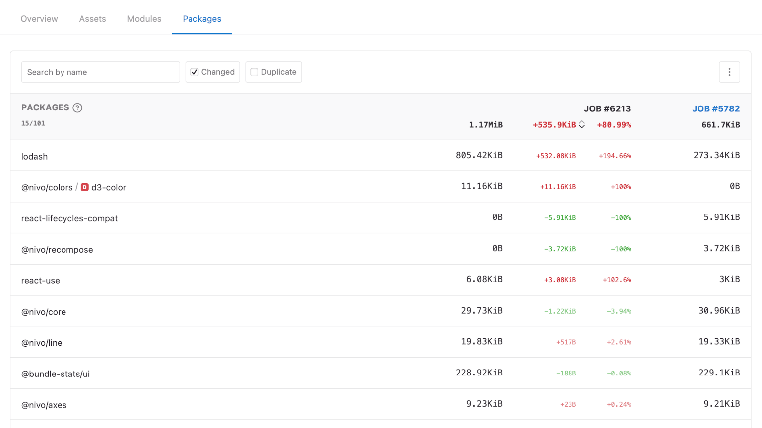The image size is (762, 428).
Task: Switch to the Overview tab
Action: (x=39, y=19)
